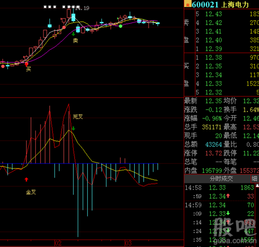This screenshot has height=247, width=259.
Task: Click the stock name 上海电力
Action: pyautogui.click(x=235, y=4)
